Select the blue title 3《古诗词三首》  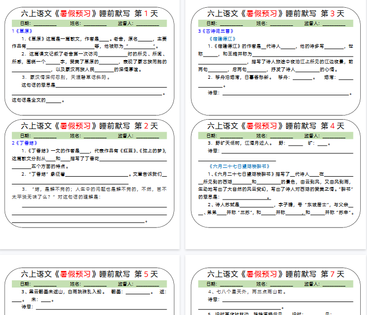[x=216, y=31]
